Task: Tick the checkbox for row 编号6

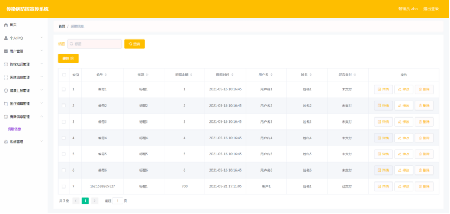Action: coord(64,170)
